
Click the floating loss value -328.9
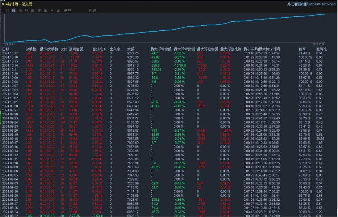tap(155, 200)
